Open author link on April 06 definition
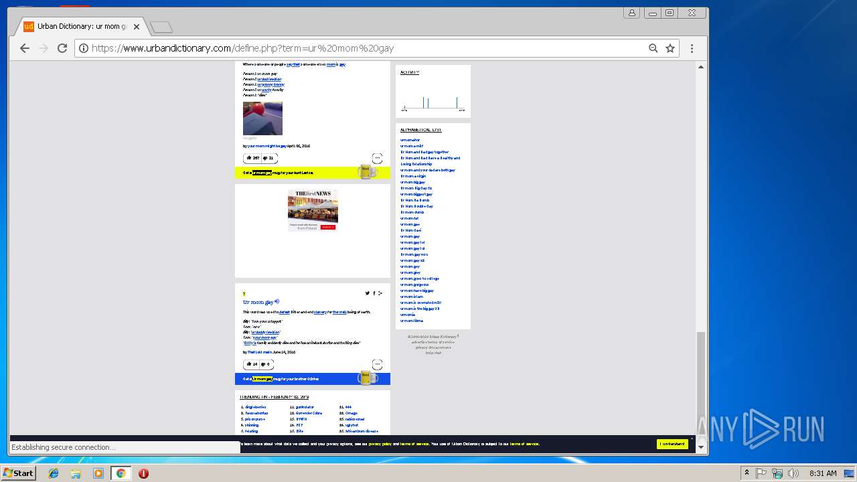Image resolution: width=857 pixels, height=482 pixels. coord(266,146)
